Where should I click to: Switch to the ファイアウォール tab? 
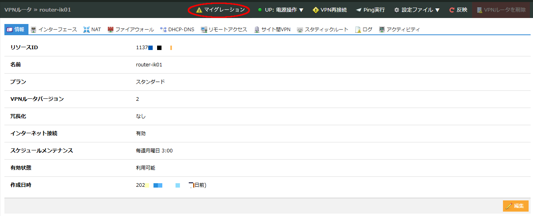(x=131, y=29)
